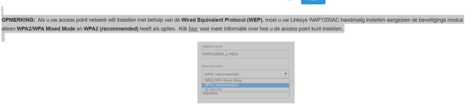Click the "Network name:" label
The height and width of the screenshot is (108, 471).
point(212,46)
